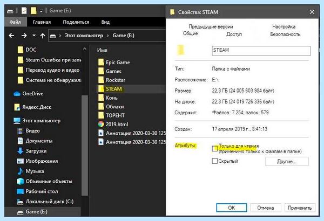Screen dimensions: 324x221
Task: Open the Главная ribbon tab
Action: point(42,22)
